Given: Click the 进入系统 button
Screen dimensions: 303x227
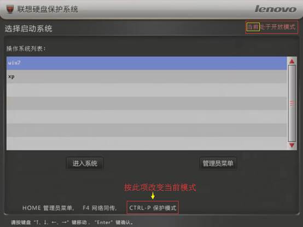Looking at the screenshot, I should (x=85, y=163).
